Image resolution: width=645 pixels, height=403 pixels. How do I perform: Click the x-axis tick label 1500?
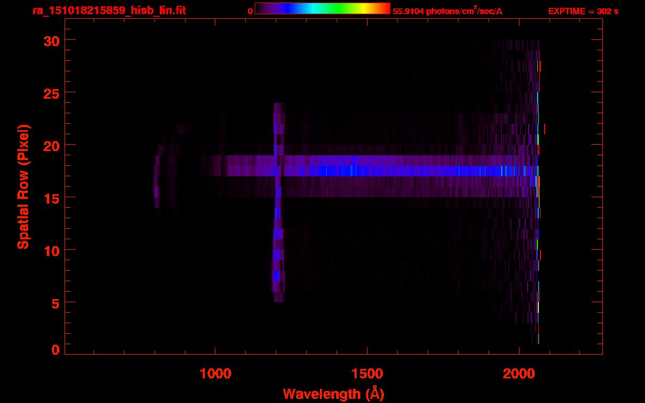[367, 373]
